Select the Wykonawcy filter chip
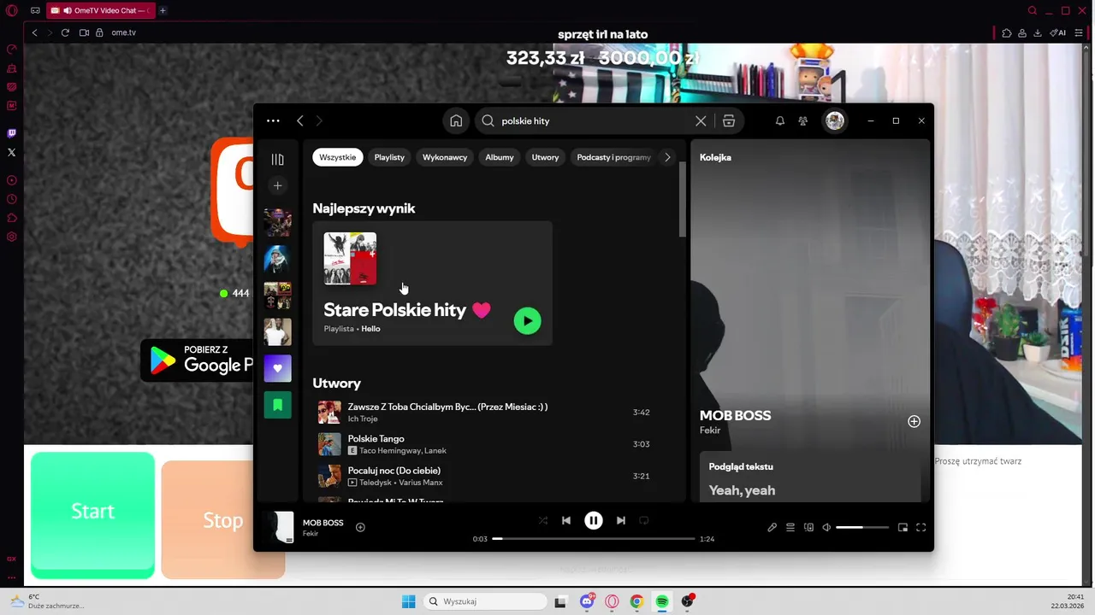The image size is (1095, 615). pos(445,157)
